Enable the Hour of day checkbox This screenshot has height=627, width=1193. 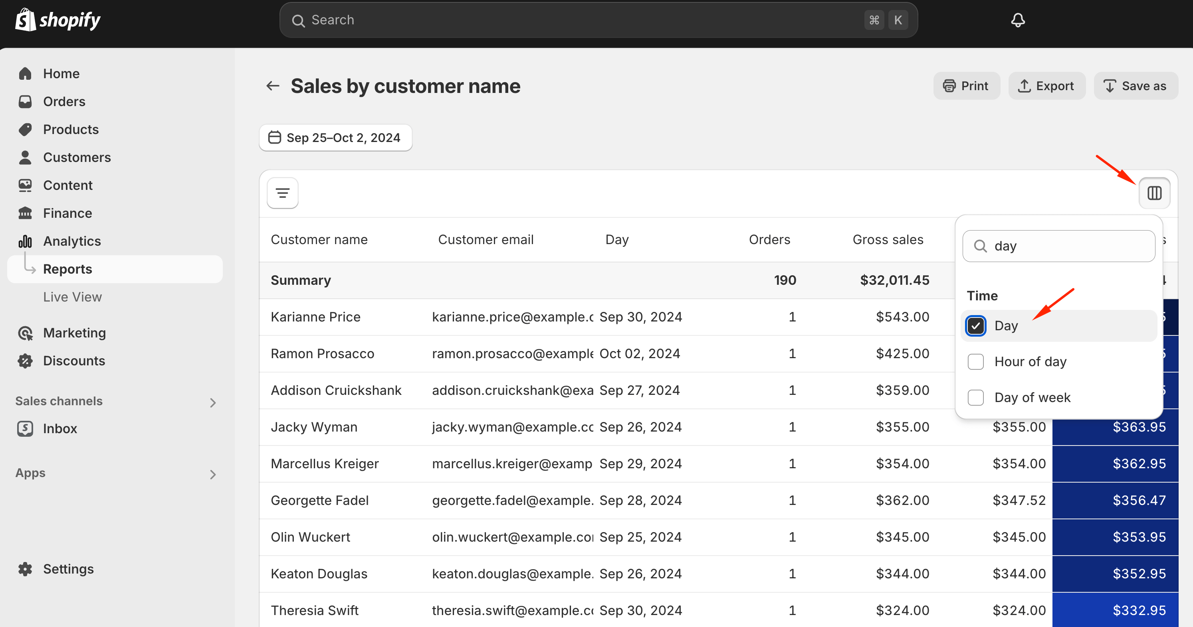975,361
